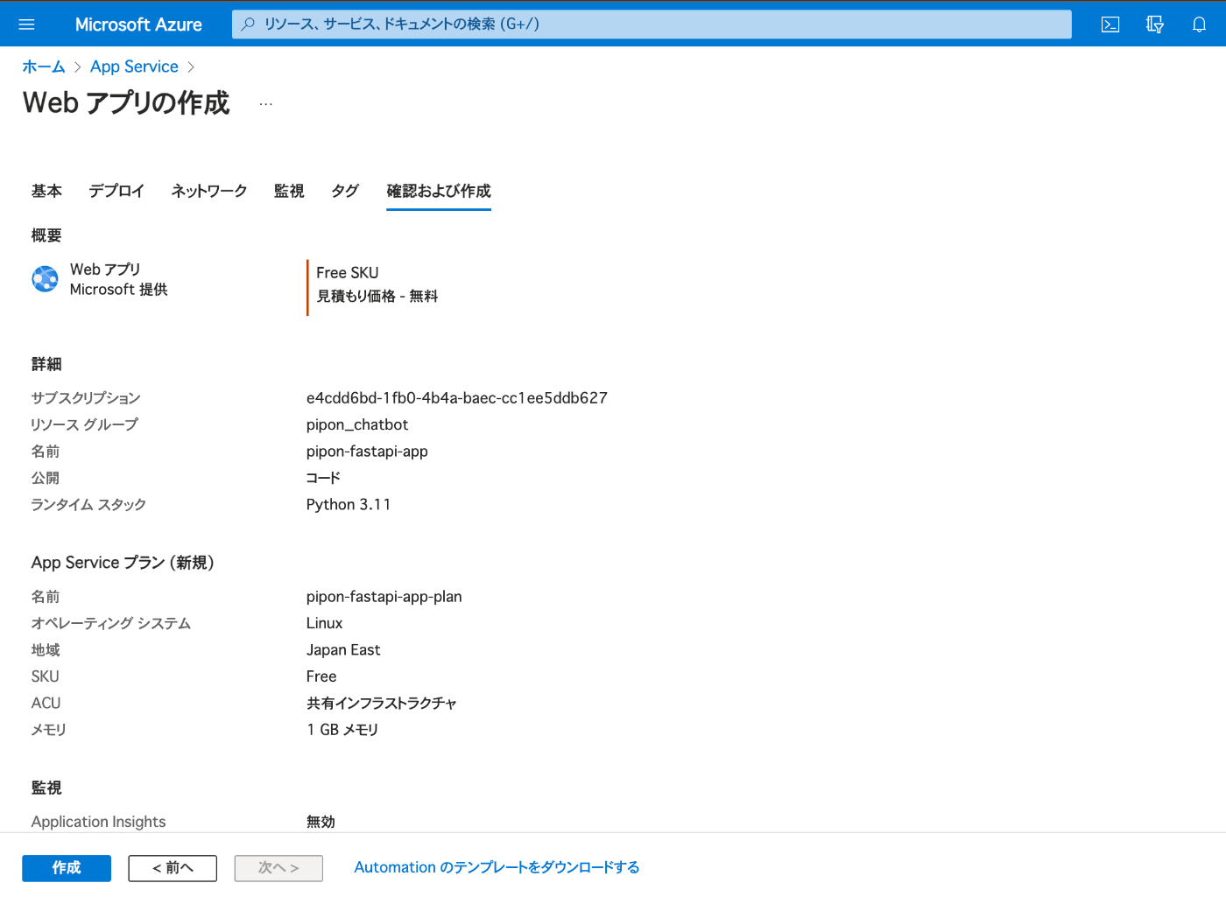This screenshot has height=904, width=1226.
Task: Switch to the 基本 tab
Action: pos(46,191)
